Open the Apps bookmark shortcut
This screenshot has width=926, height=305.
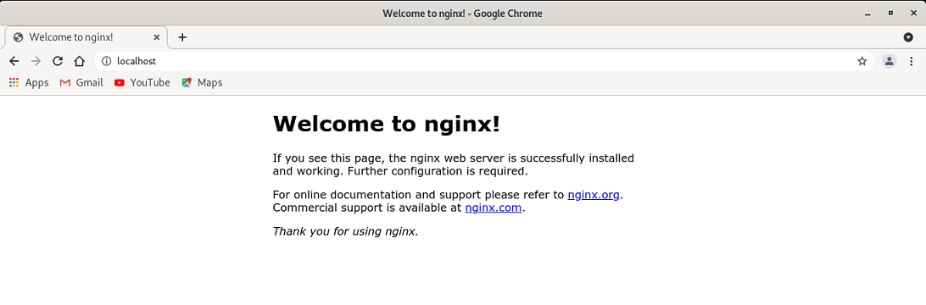(x=29, y=82)
